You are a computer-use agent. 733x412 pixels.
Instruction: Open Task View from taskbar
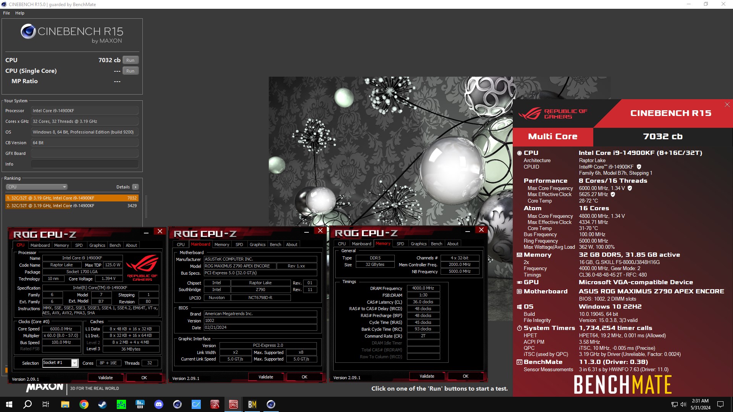pyautogui.click(x=46, y=404)
